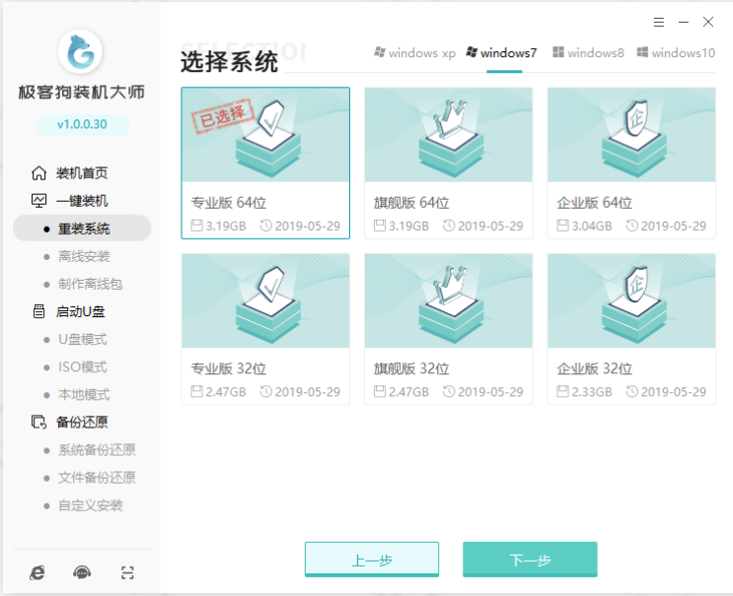Screen dimensions: 733x596
Task: Open 系统备份还原 in the sidebar
Action: click(96, 450)
